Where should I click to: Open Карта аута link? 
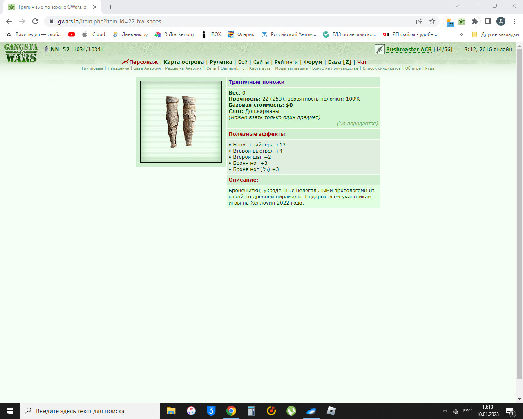pyautogui.click(x=260, y=68)
